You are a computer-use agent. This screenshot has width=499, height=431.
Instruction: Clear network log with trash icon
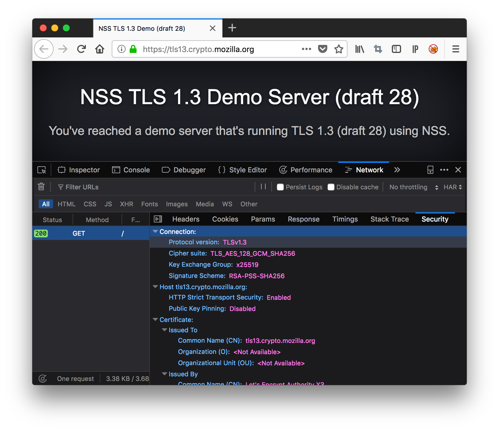pos(41,187)
